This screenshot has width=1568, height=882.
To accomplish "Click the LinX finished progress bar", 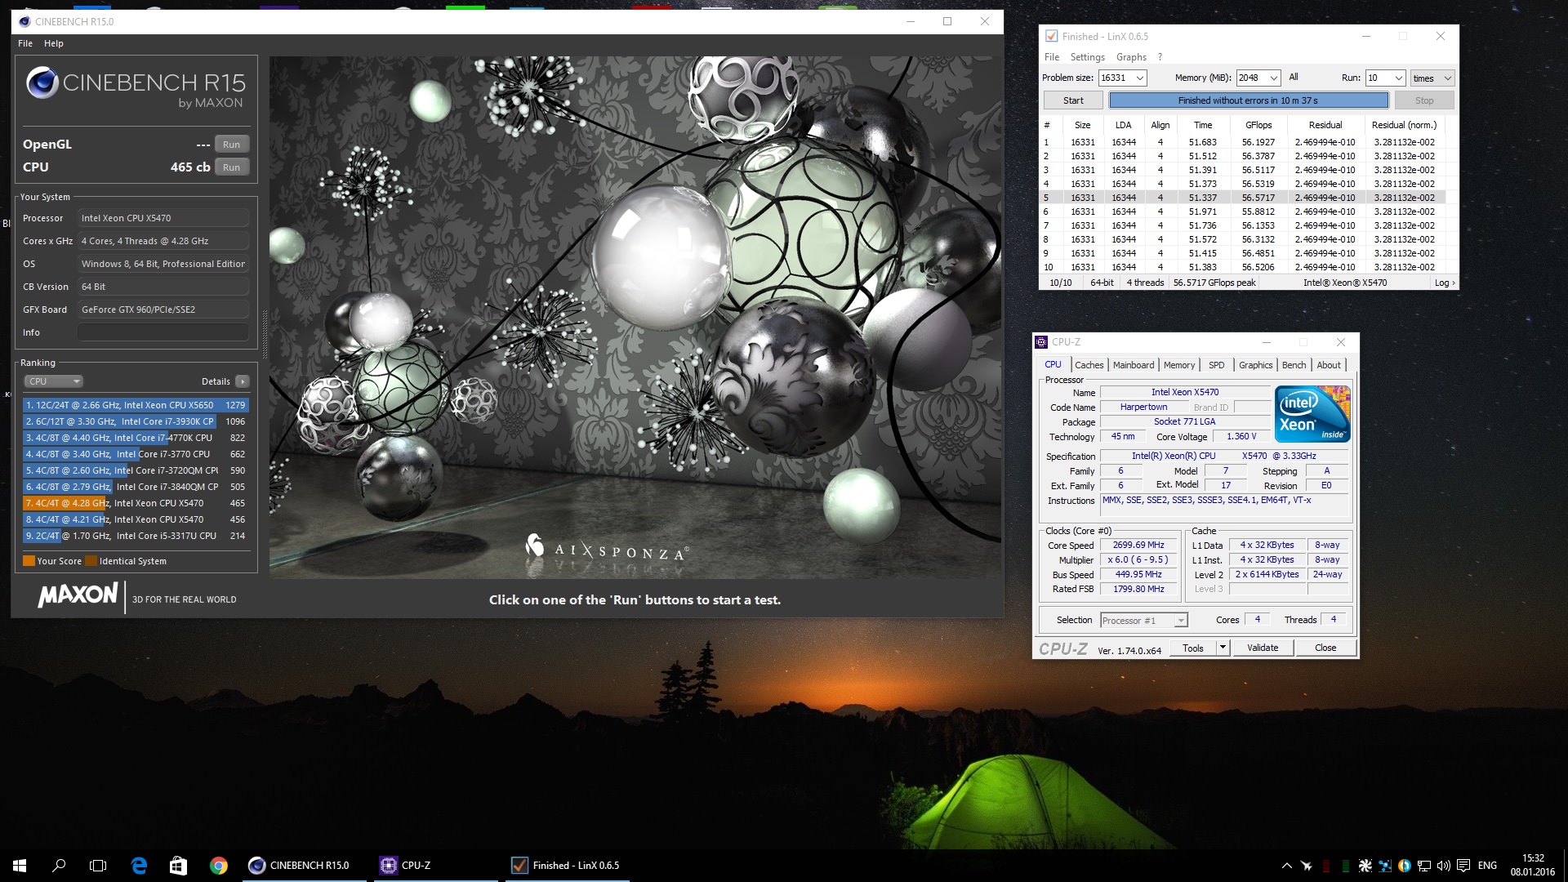I will click(1248, 100).
